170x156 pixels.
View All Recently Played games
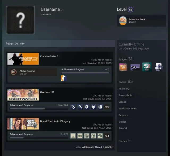(x=92, y=147)
